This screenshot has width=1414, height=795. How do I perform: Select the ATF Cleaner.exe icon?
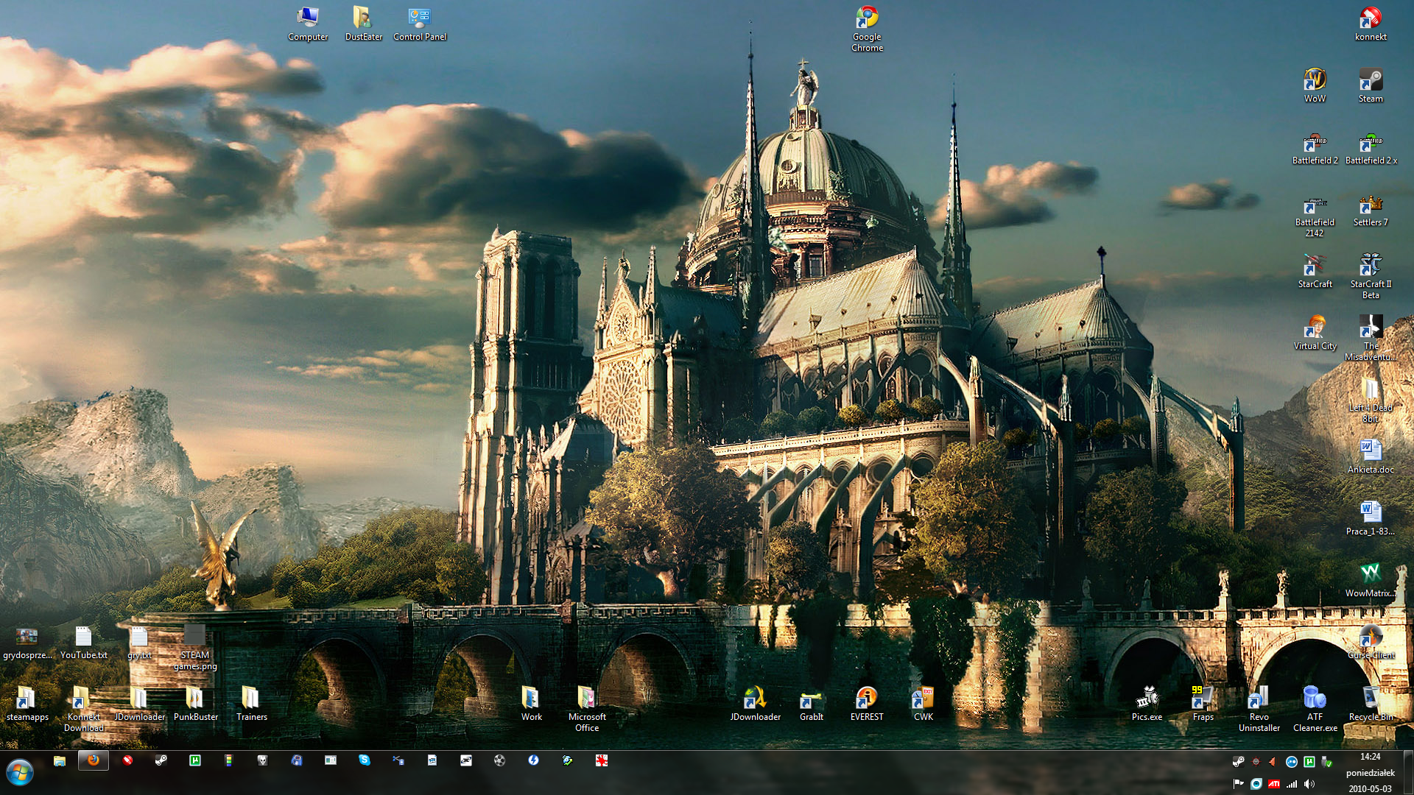1315,709
